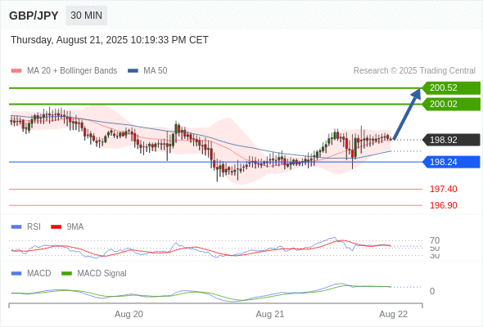The width and height of the screenshot is (483, 327).
Task: Open the Trading Central research credit
Action: click(414, 71)
